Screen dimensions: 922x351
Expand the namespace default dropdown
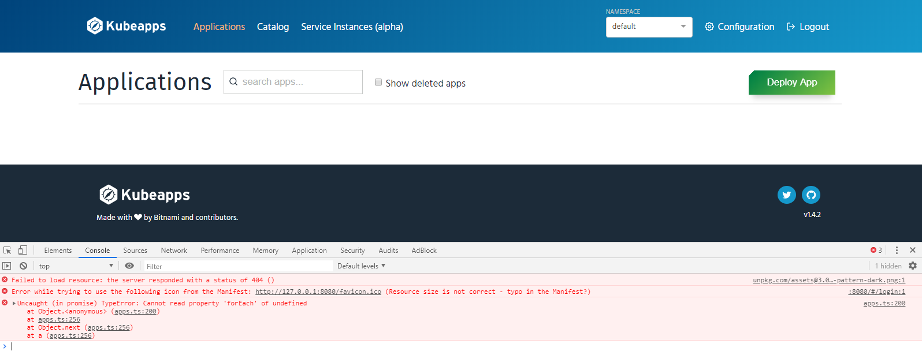click(649, 27)
